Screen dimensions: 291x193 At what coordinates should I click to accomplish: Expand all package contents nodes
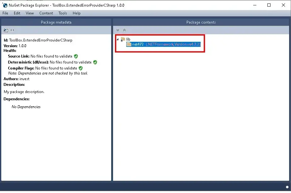[x=118, y=30]
